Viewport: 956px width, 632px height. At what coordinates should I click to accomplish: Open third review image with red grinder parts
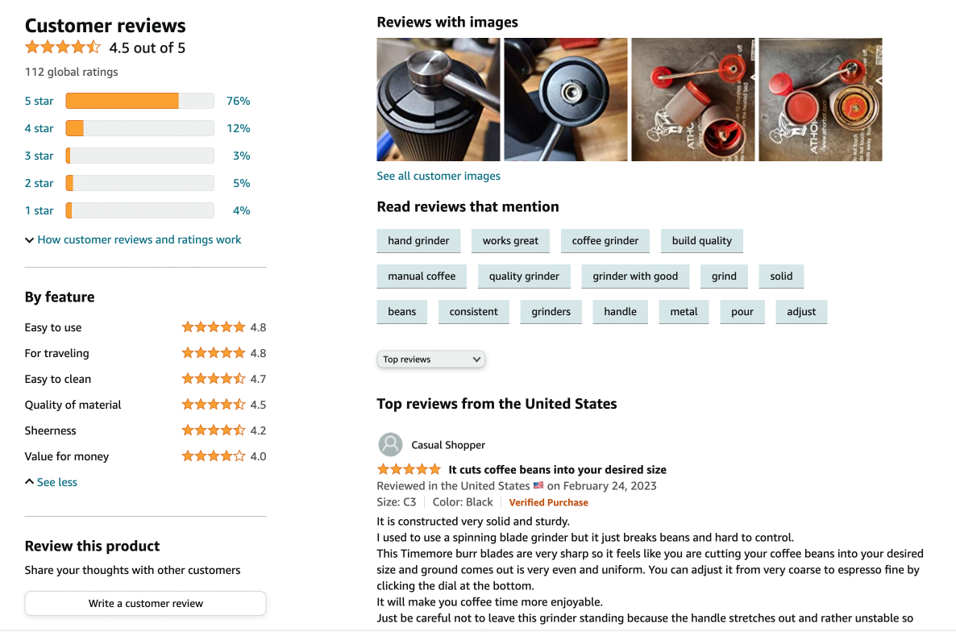tap(693, 100)
